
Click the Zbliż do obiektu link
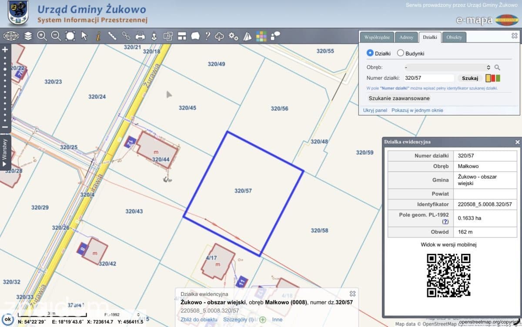[199, 320]
